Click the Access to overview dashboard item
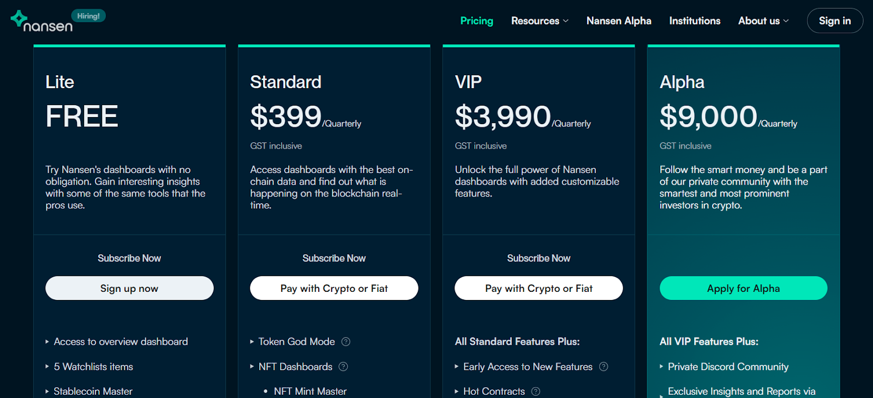 [x=121, y=342]
